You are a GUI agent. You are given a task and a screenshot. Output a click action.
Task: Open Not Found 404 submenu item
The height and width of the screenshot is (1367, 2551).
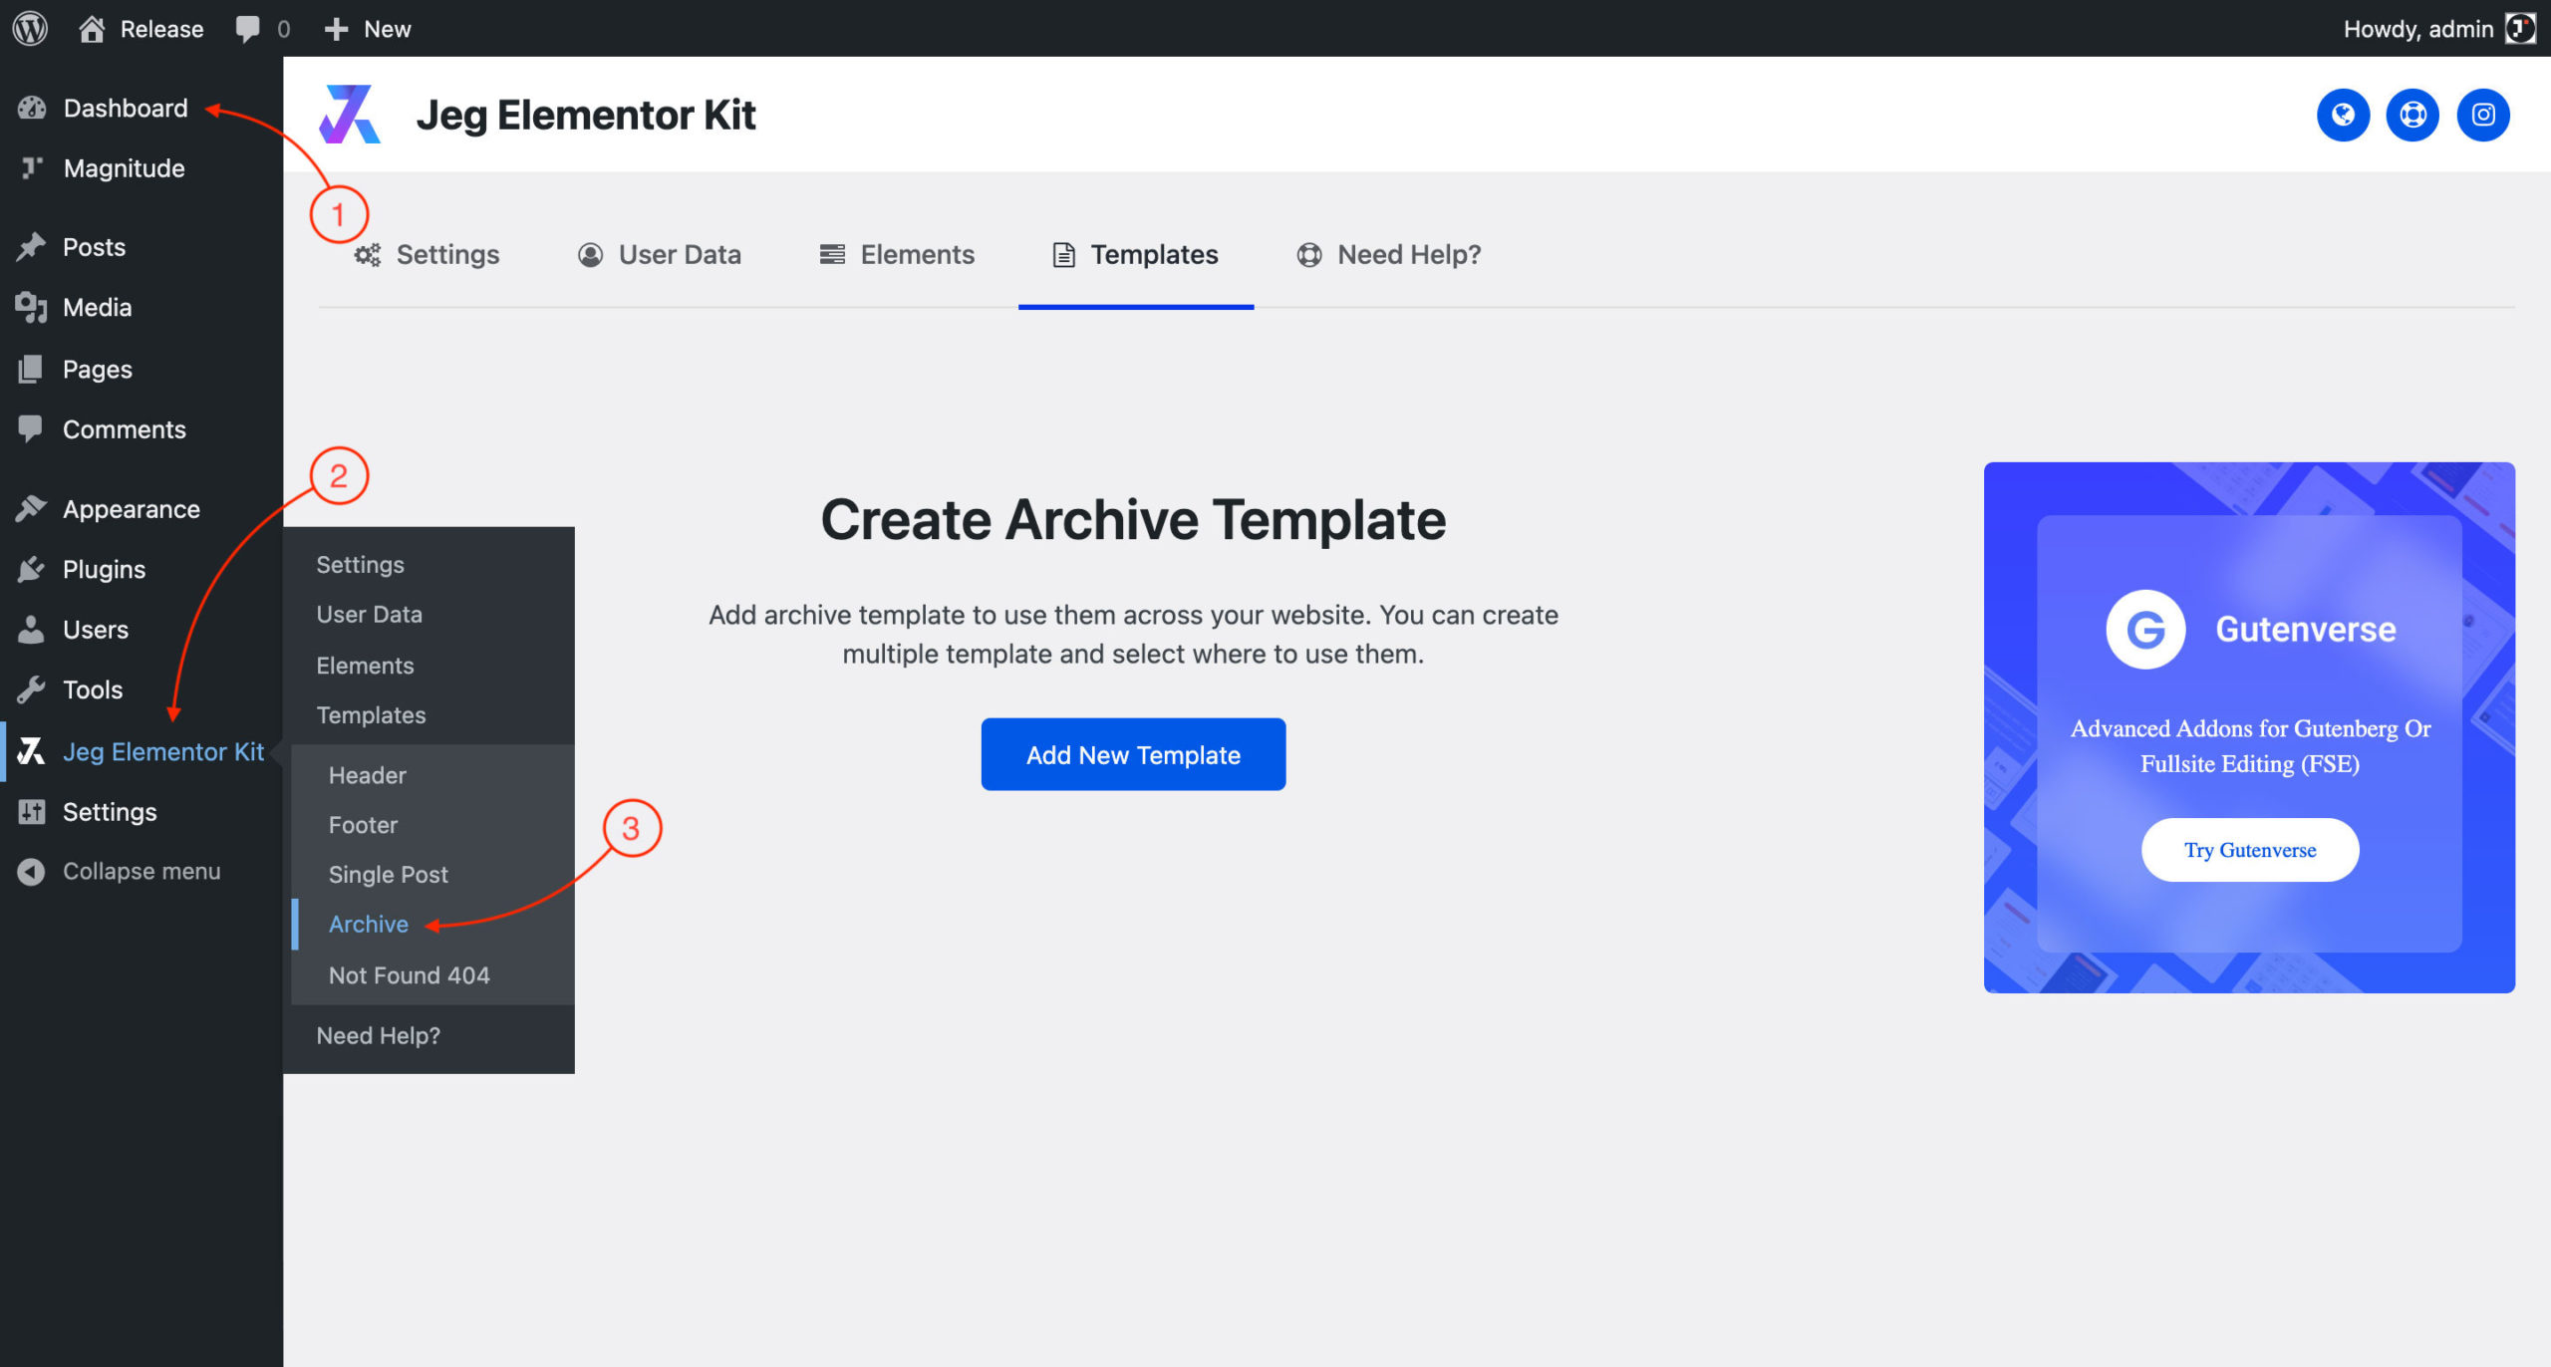409,975
